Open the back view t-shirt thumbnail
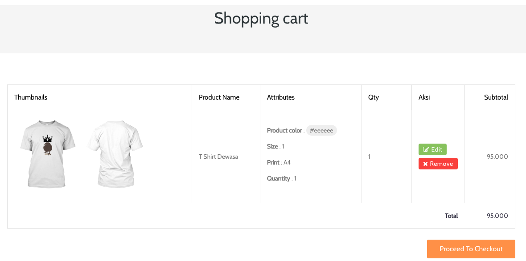Image resolution: width=526 pixels, height=261 pixels. [x=115, y=153]
